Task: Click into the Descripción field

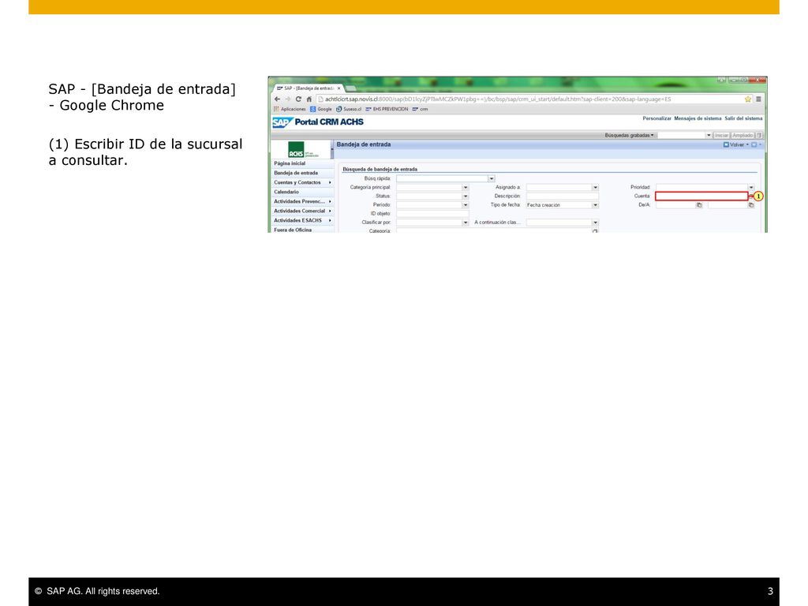Action: (562, 196)
